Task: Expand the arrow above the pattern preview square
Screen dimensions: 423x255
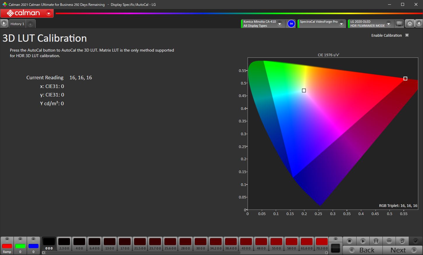Action: 336,239
